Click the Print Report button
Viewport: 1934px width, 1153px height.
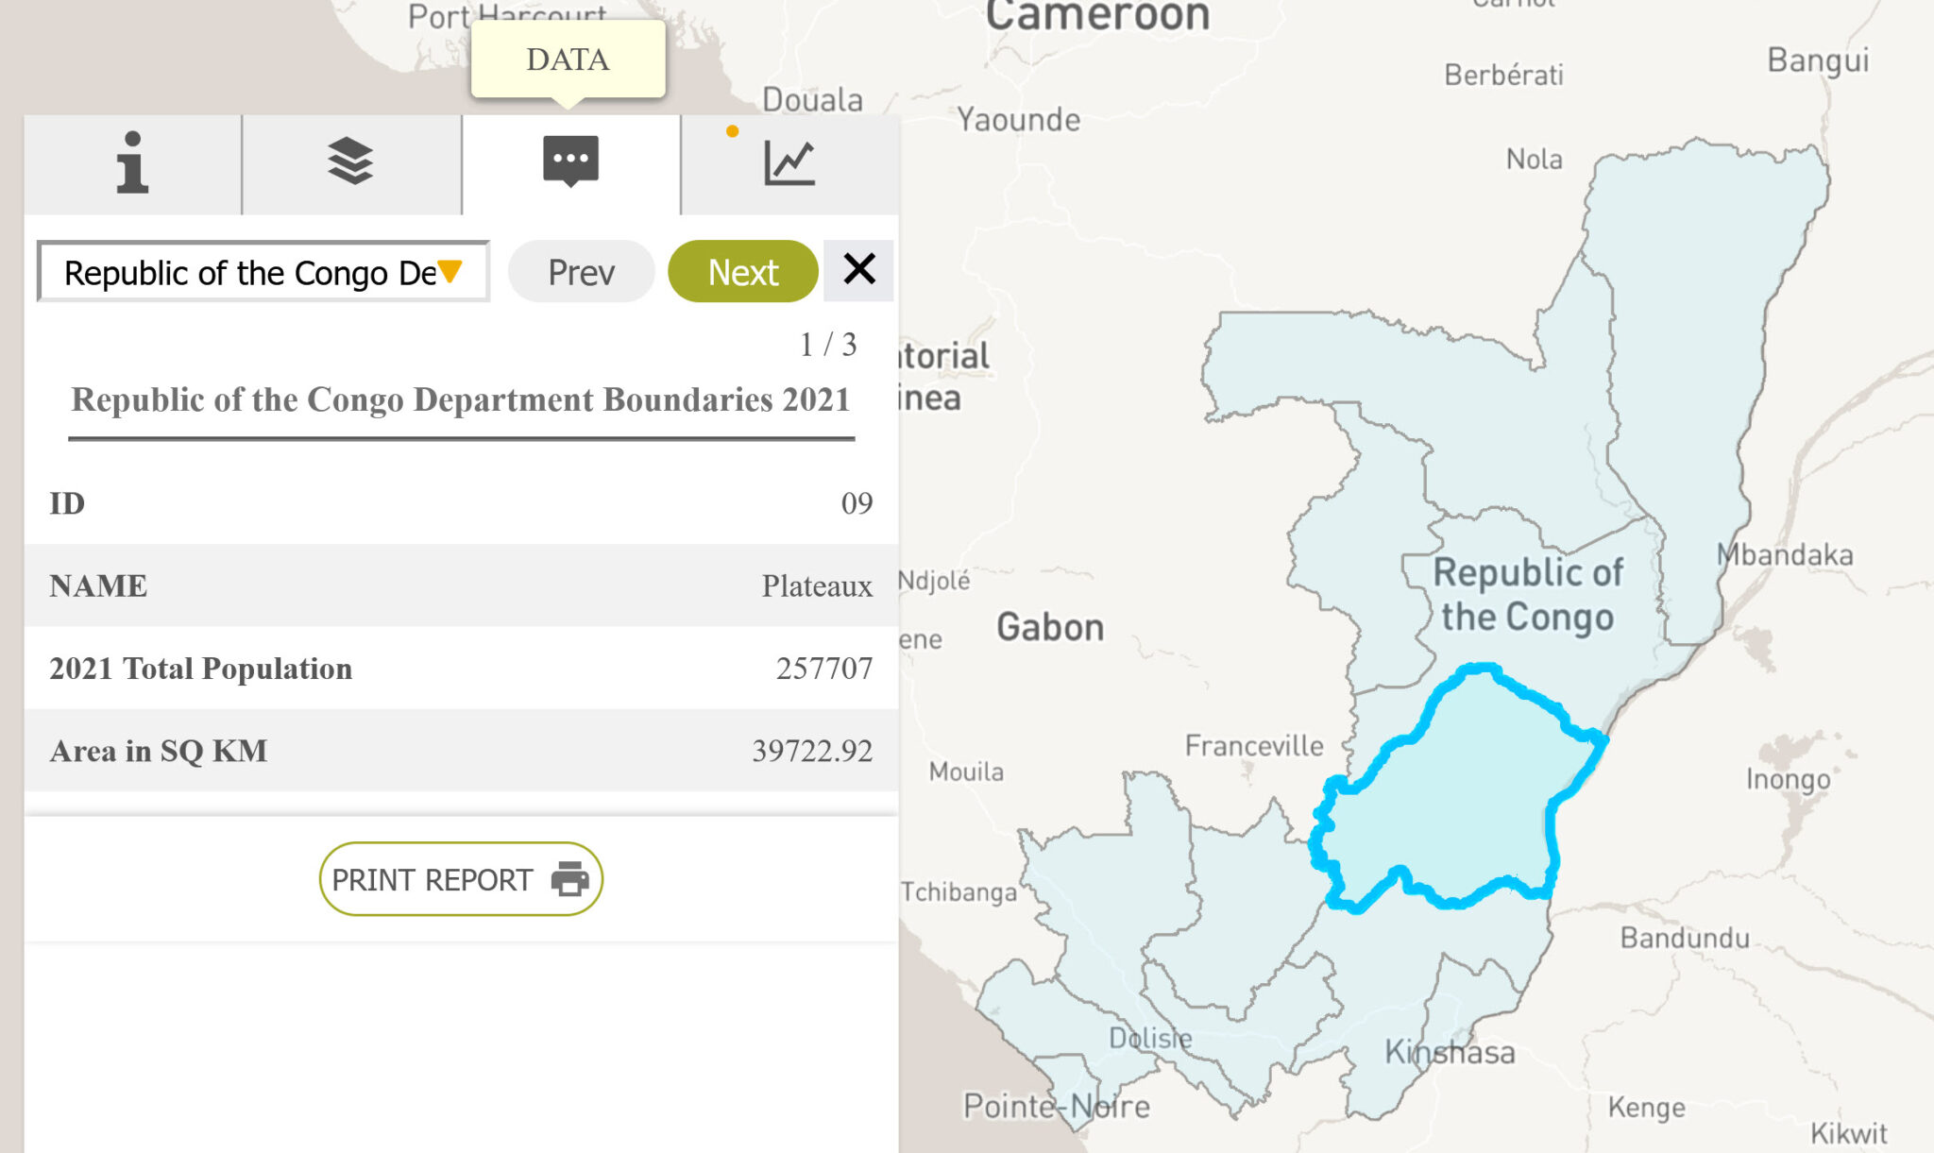461,878
